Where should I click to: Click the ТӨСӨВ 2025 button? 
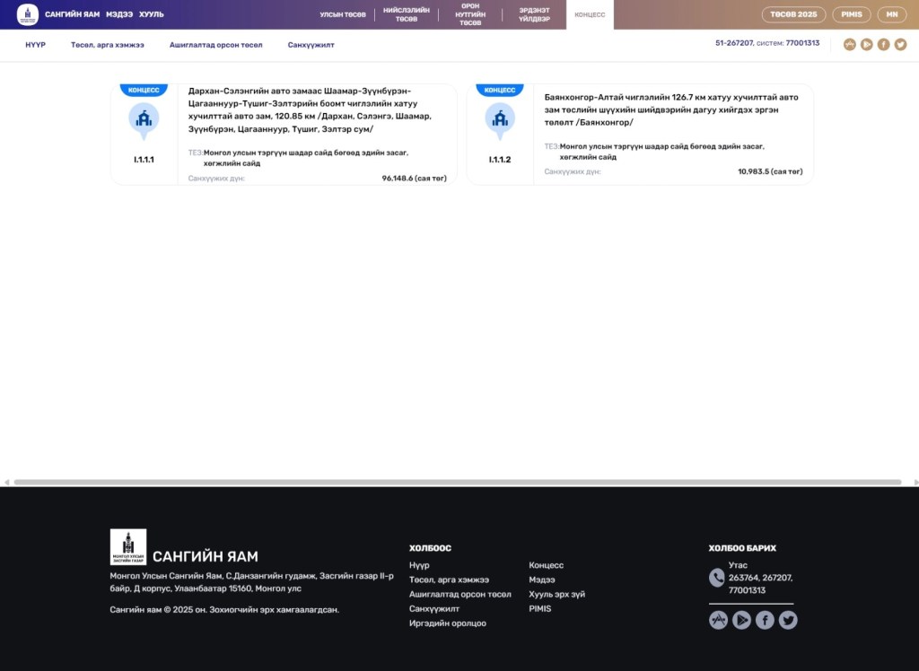pos(793,14)
